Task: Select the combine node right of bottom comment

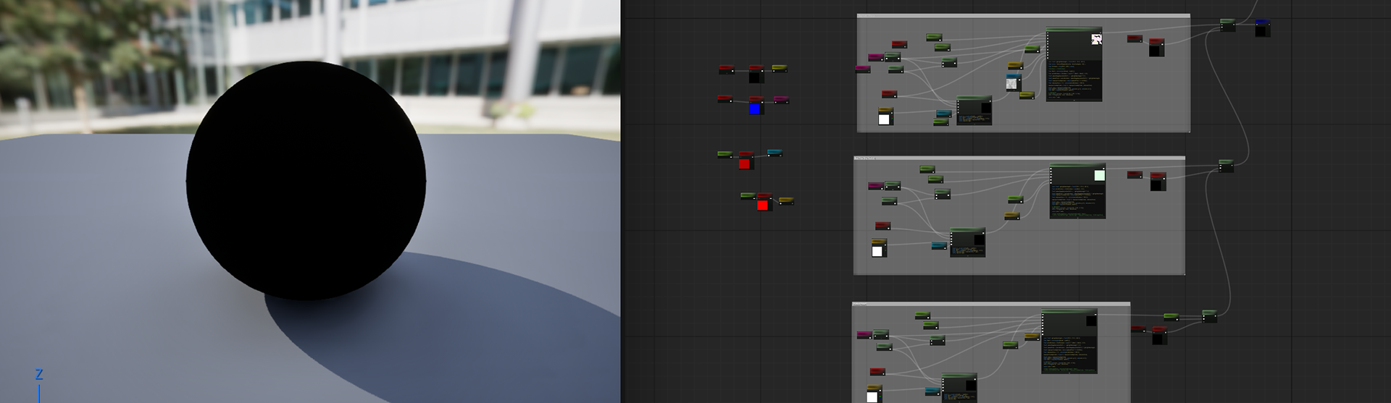Action: coord(1209,316)
